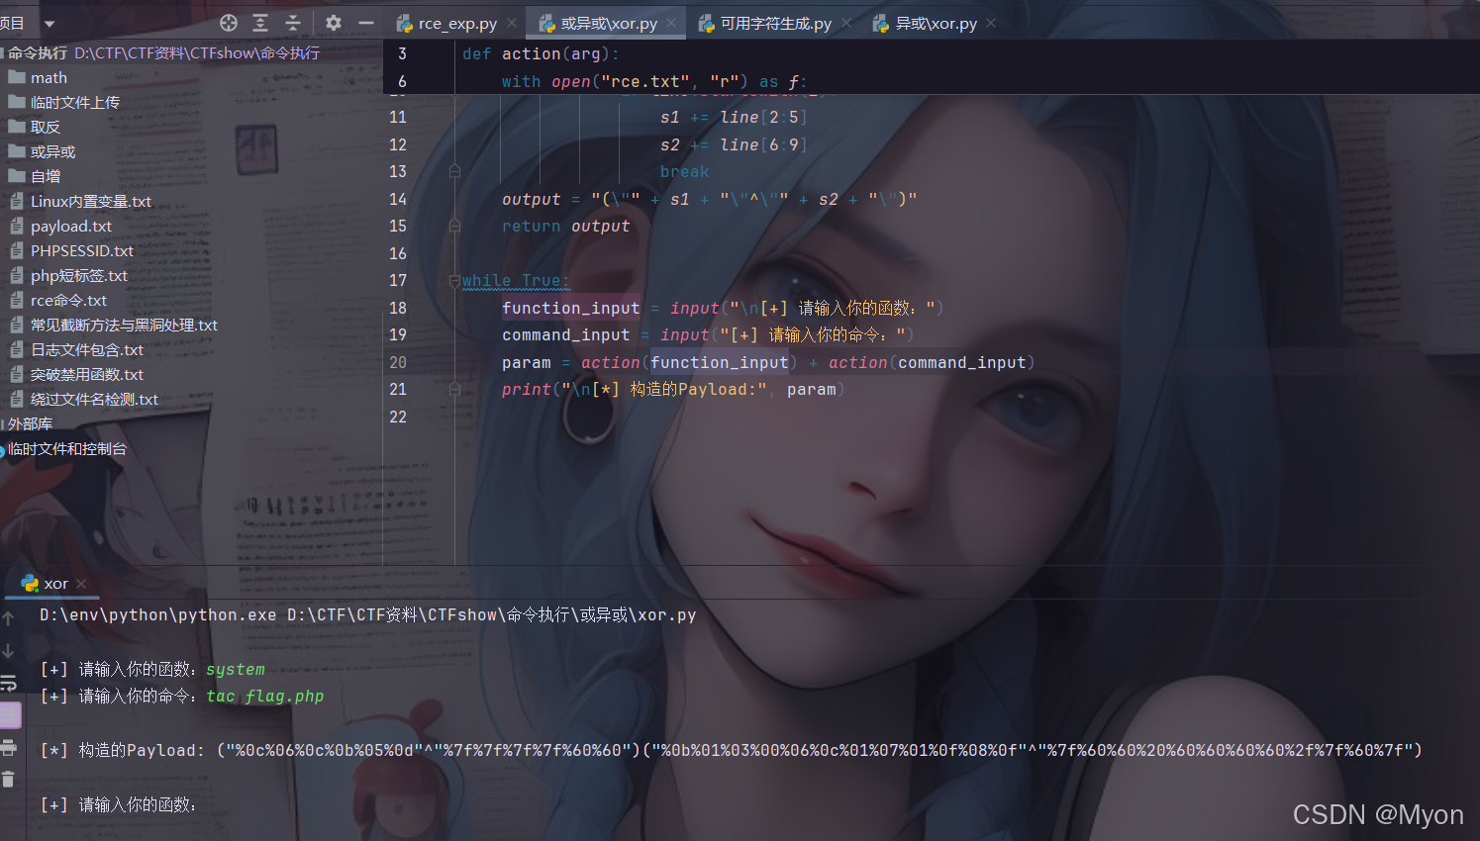
Task: Open the 项目 view dropdown arrow
Action: pyautogui.click(x=49, y=24)
